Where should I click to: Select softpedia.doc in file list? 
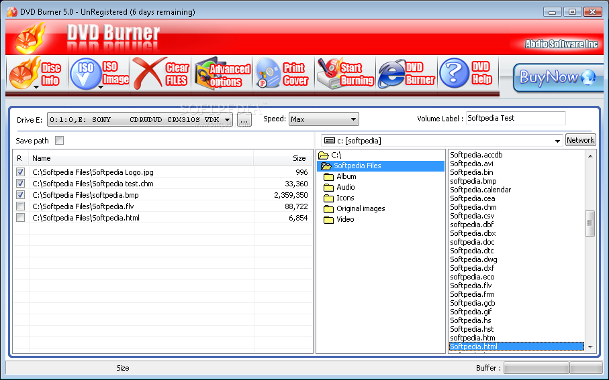[472, 242]
